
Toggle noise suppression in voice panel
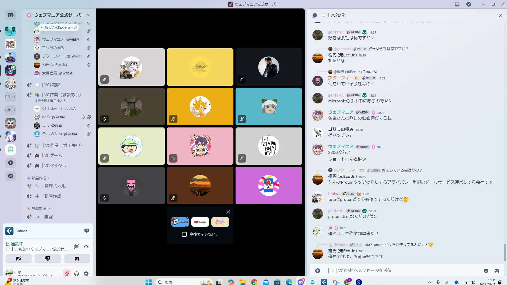pos(77,247)
